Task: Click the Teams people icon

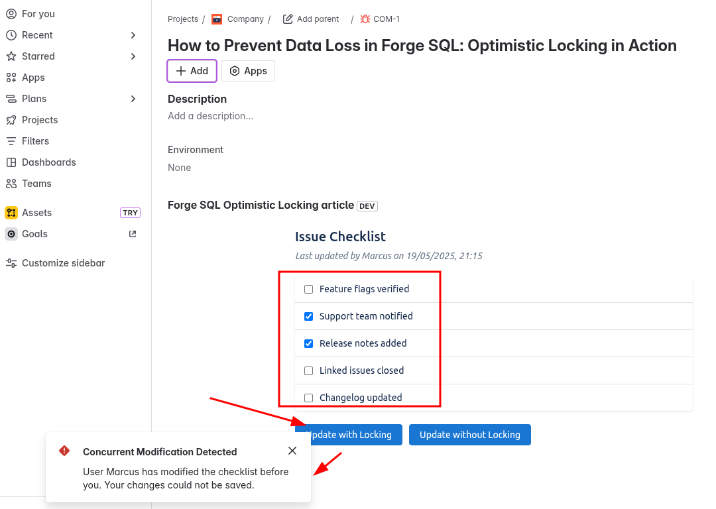Action: click(11, 184)
